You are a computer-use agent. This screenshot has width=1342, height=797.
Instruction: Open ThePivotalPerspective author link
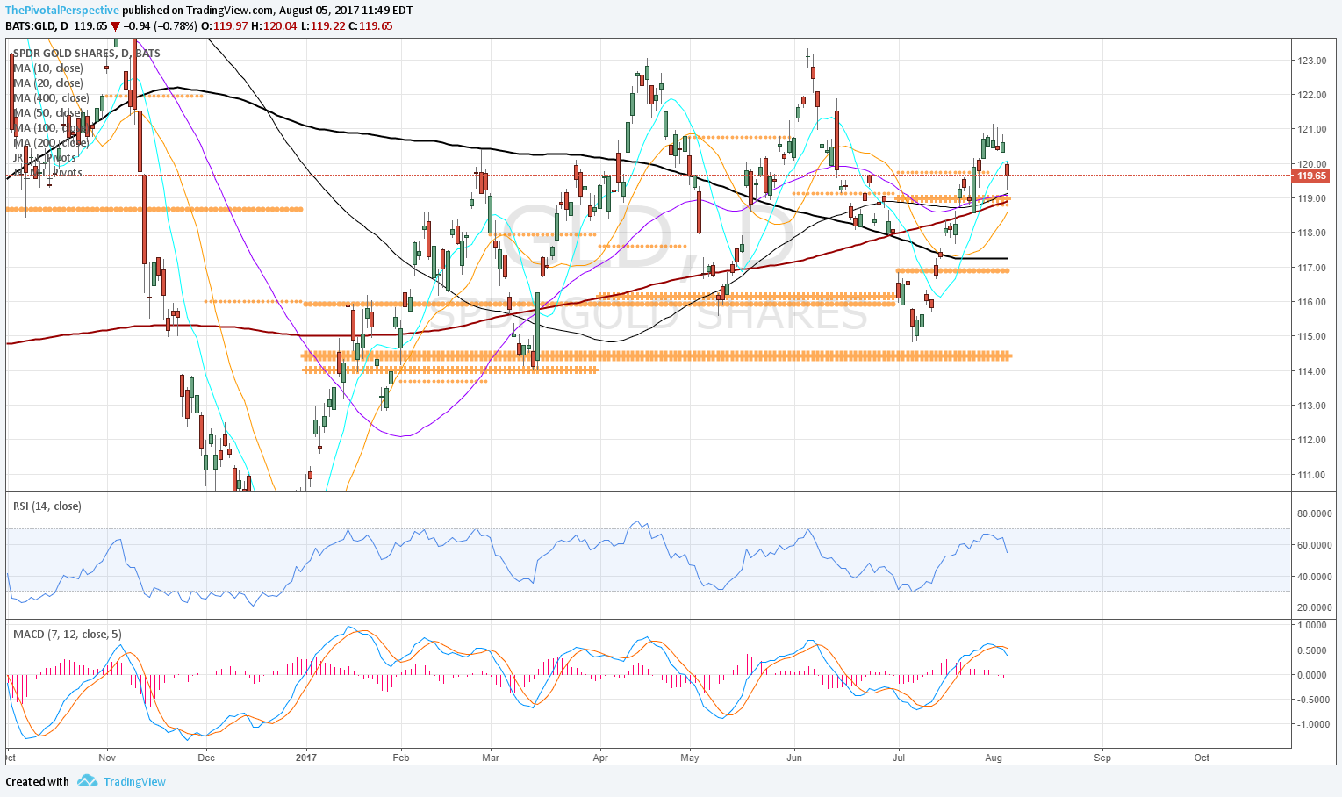pos(62,11)
